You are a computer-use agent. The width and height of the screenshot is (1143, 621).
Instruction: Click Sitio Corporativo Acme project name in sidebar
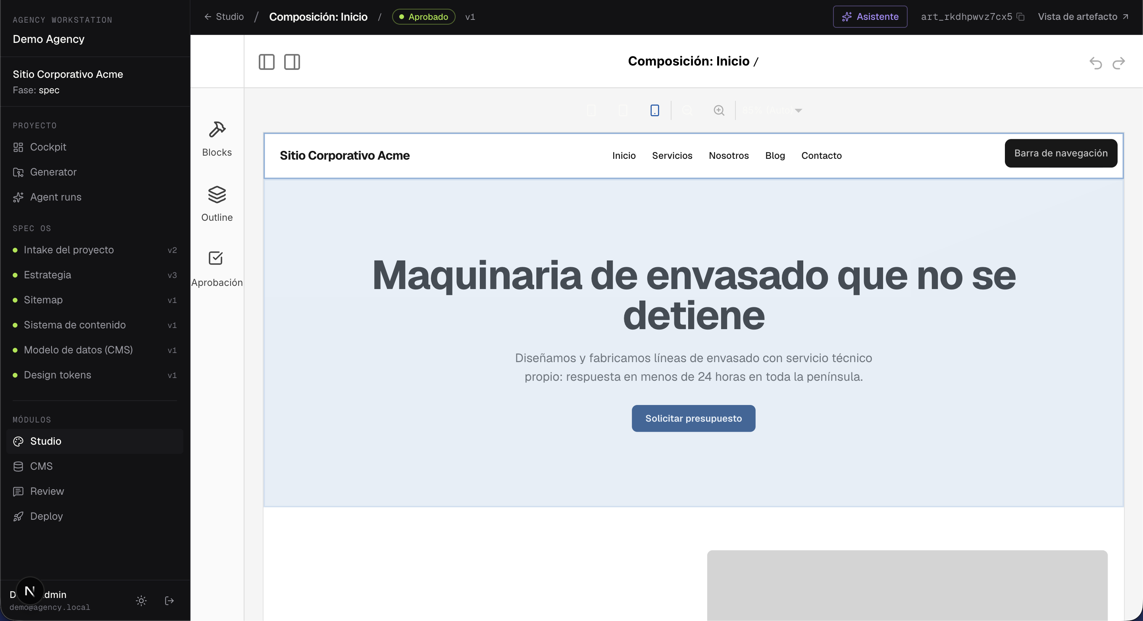click(67, 74)
